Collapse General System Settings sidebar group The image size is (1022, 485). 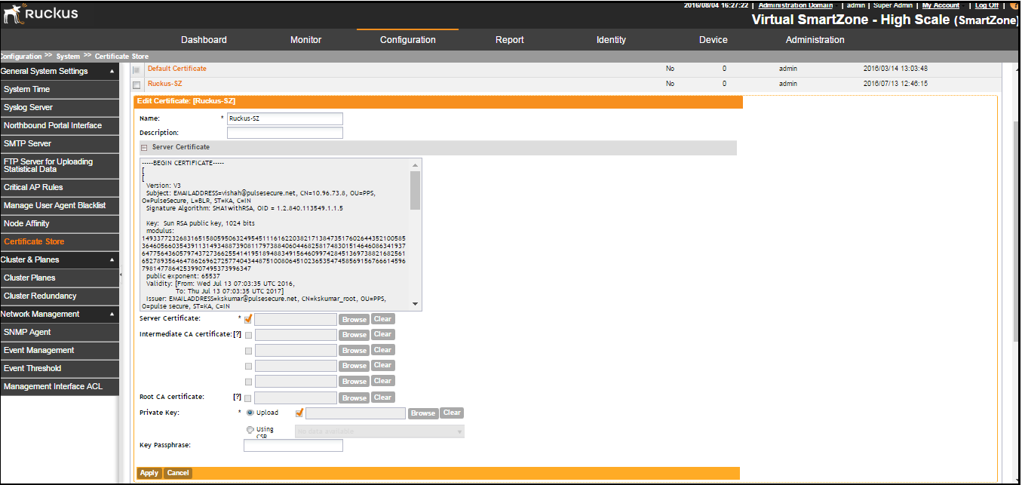112,71
